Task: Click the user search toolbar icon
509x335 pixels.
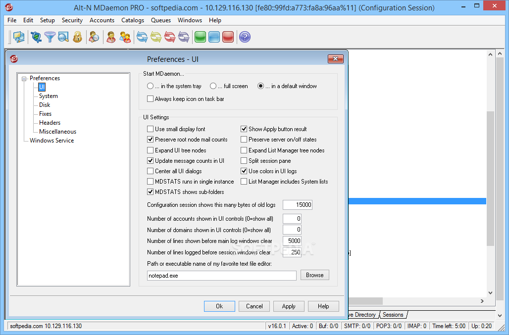Action: 94,37
